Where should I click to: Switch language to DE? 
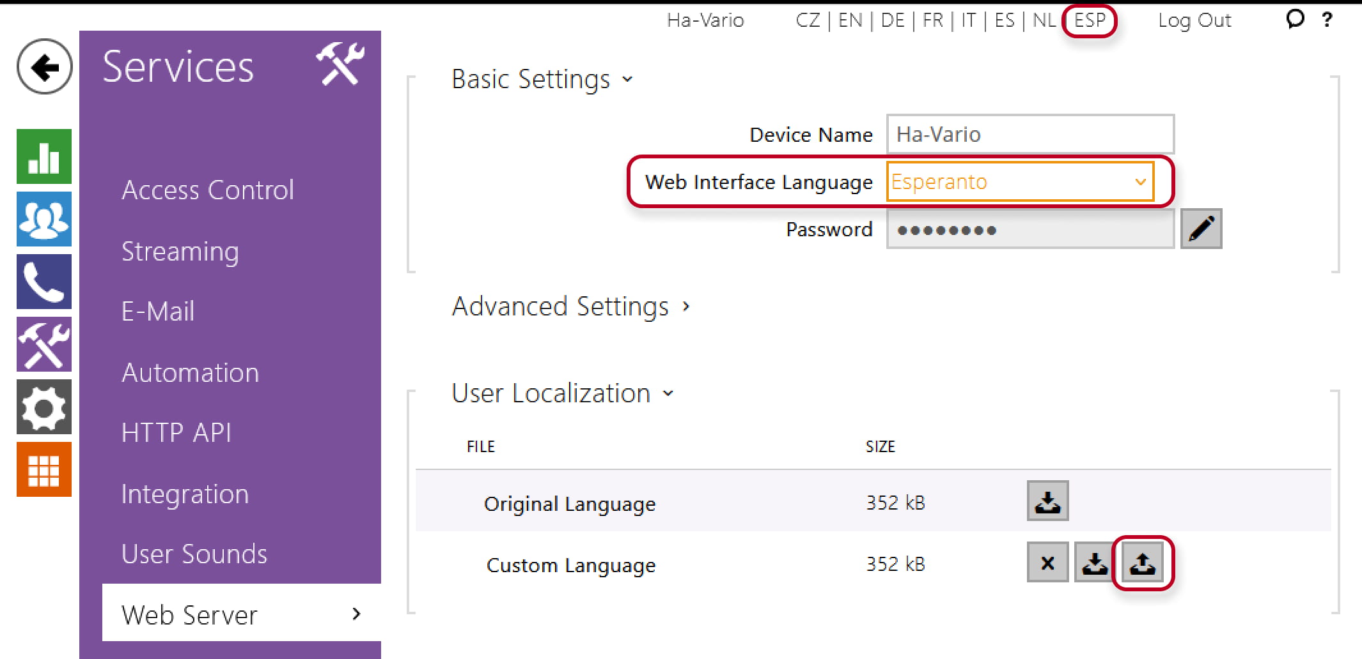[x=893, y=20]
